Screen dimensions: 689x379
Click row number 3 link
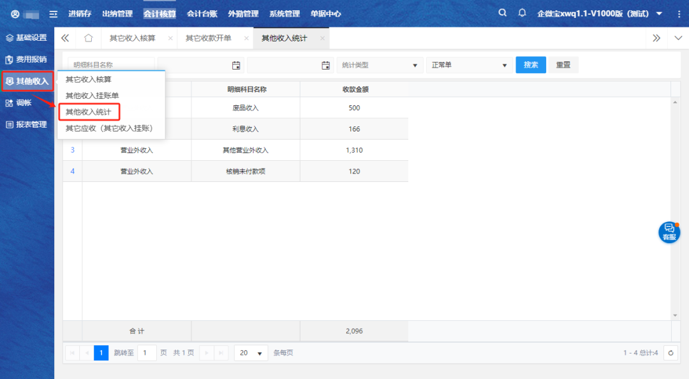click(x=73, y=151)
